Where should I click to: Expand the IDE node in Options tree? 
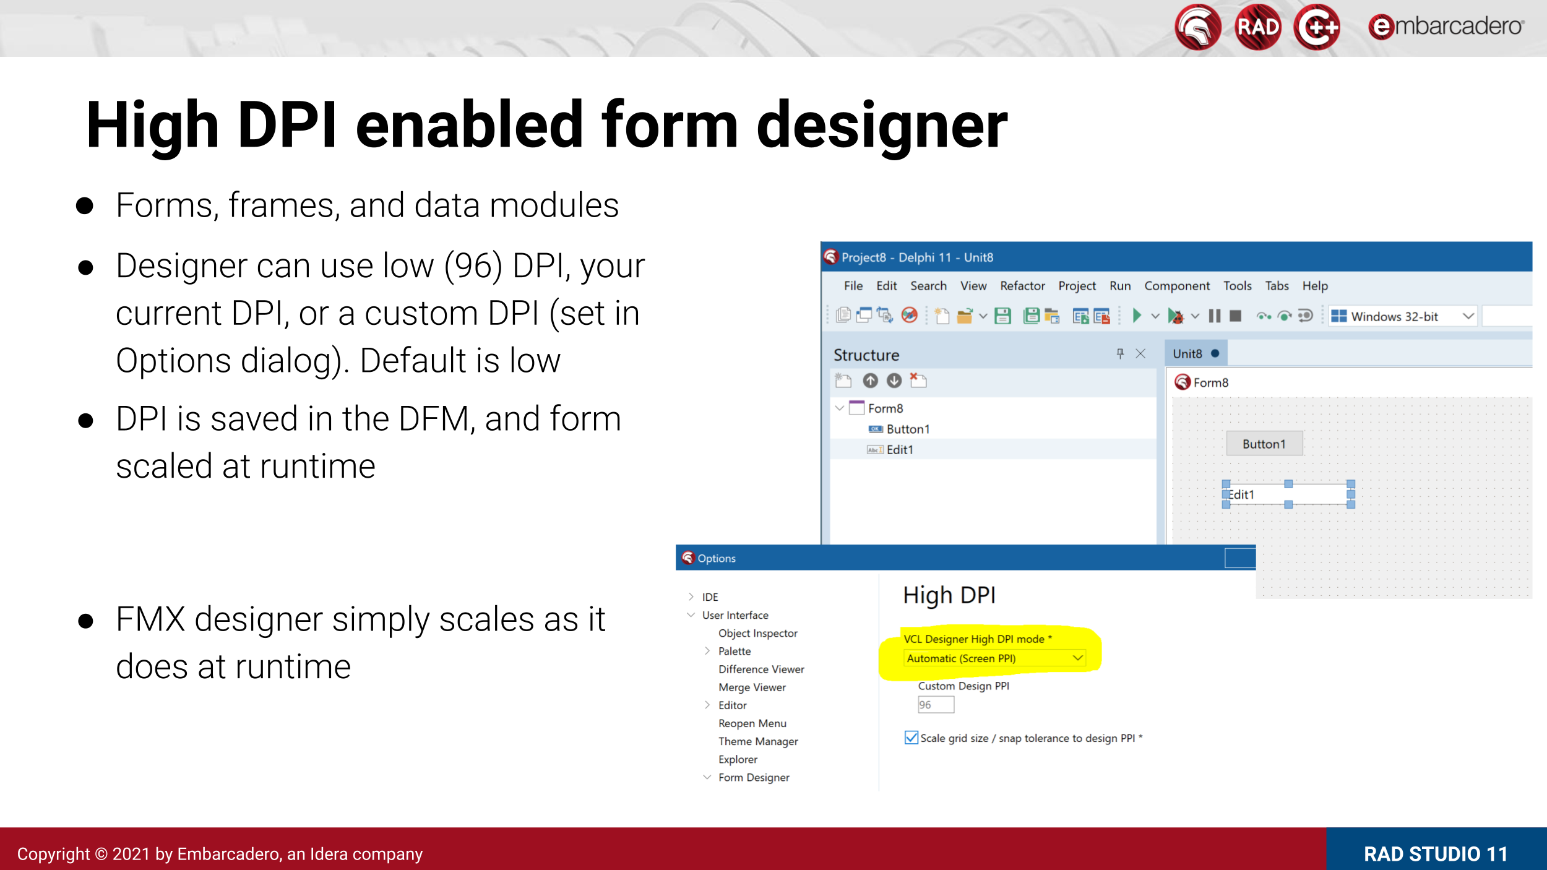(x=691, y=597)
